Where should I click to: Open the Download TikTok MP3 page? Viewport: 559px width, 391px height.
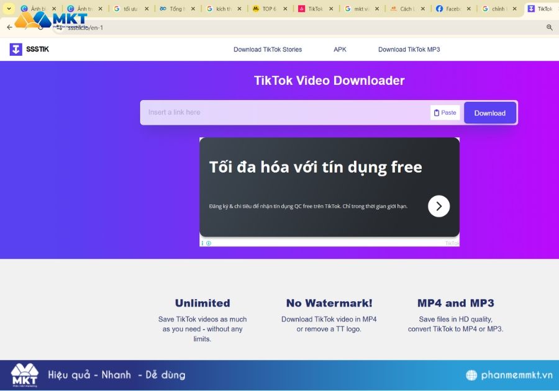(x=409, y=49)
